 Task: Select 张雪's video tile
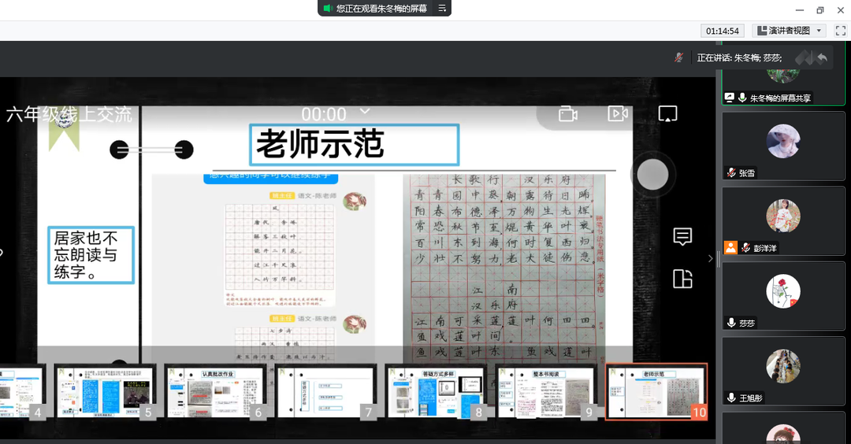coord(783,146)
